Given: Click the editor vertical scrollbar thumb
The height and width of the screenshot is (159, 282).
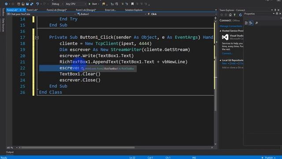Looking at the screenshot, I should point(215,83).
